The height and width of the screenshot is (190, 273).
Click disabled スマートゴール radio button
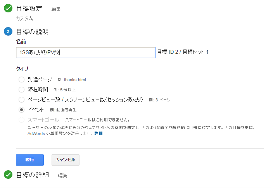tap(21, 120)
